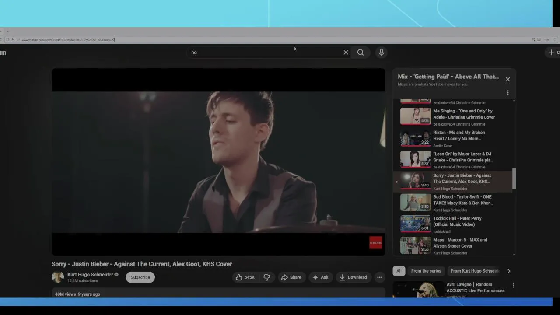Open Kurt Hugo Schneider channel avatar
The width and height of the screenshot is (560, 315).
tap(58, 277)
